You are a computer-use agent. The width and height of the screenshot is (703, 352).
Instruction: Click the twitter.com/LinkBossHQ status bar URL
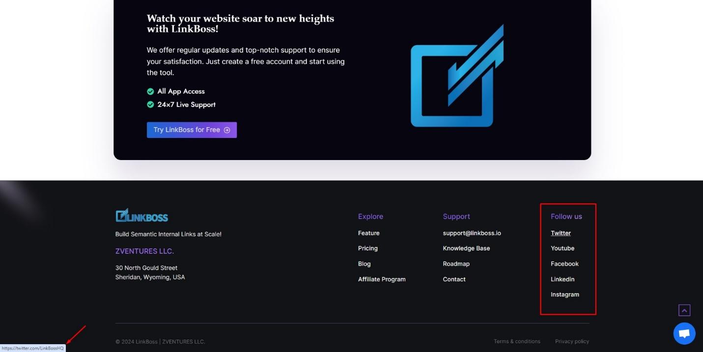[32, 348]
